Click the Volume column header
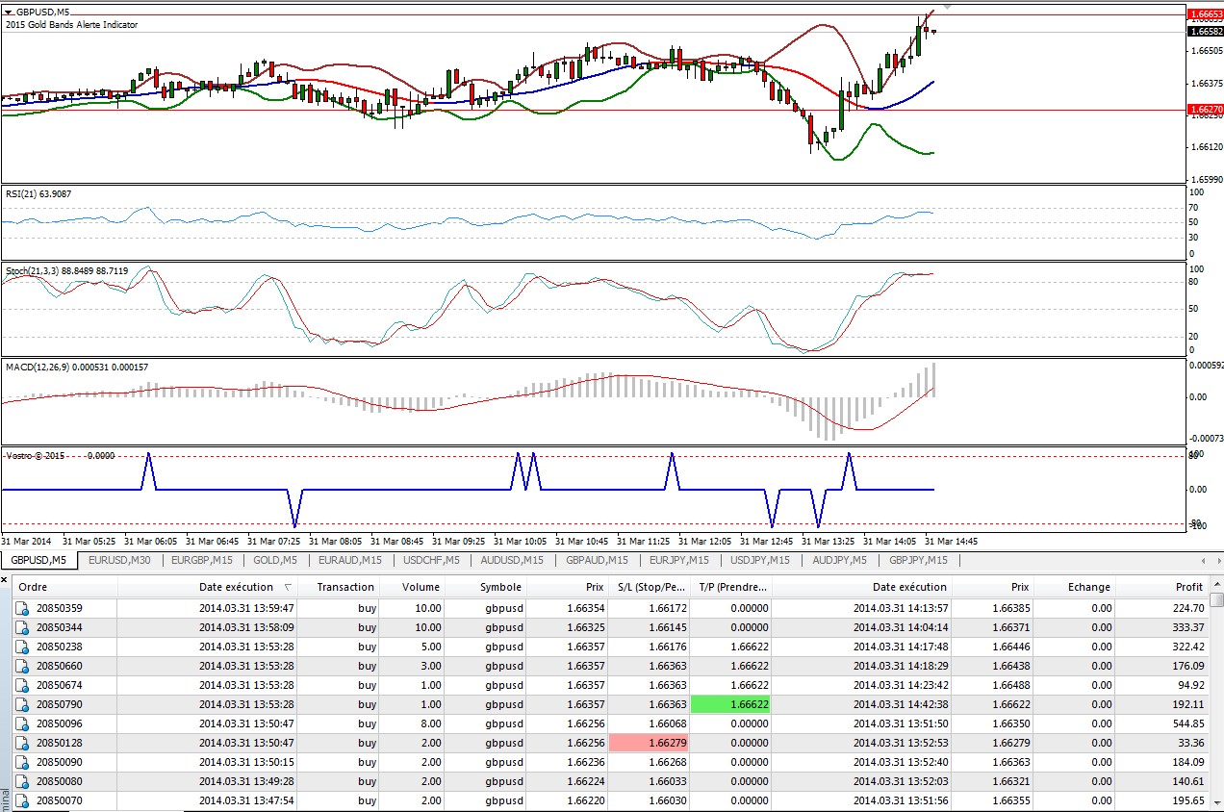This screenshot has height=812, width=1224. click(x=421, y=587)
